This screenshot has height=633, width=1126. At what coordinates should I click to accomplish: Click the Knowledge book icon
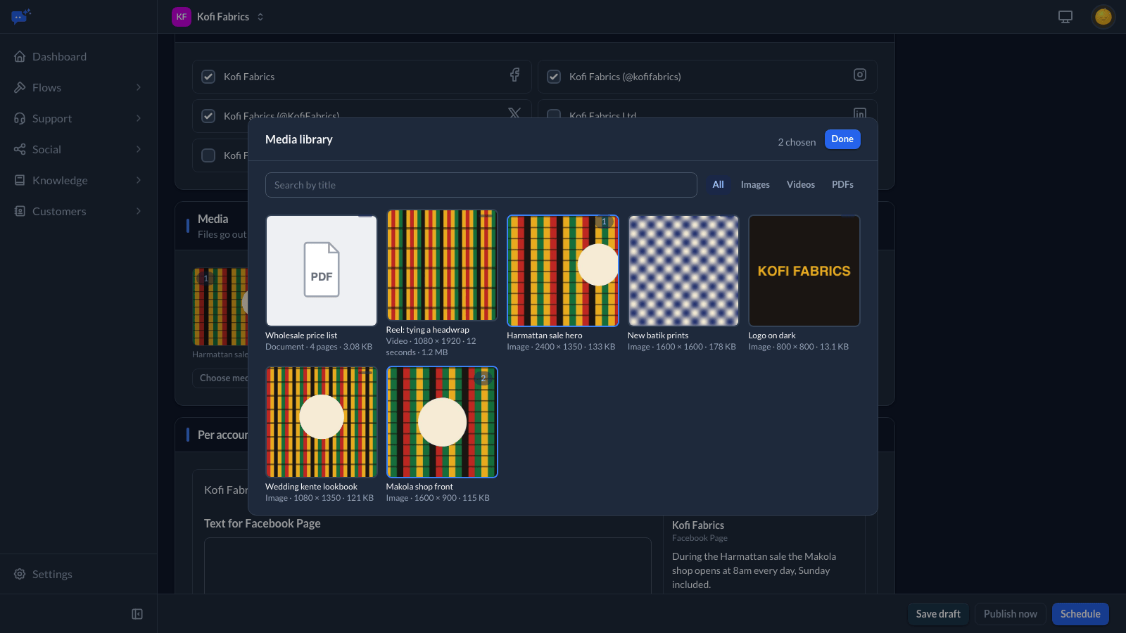pyautogui.click(x=20, y=180)
